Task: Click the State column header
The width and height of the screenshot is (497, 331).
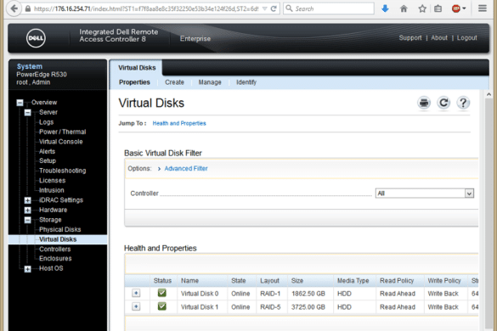Action: [239, 281]
